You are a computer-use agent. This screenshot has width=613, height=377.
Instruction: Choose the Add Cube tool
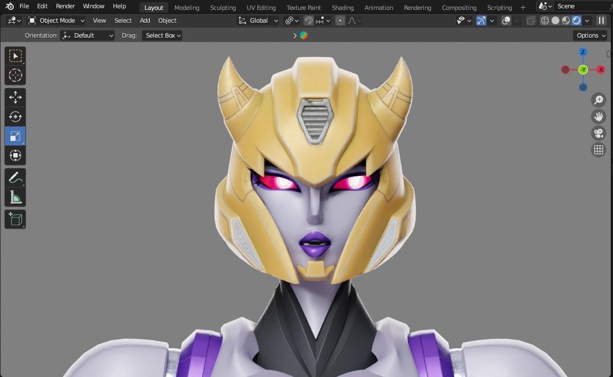15,219
